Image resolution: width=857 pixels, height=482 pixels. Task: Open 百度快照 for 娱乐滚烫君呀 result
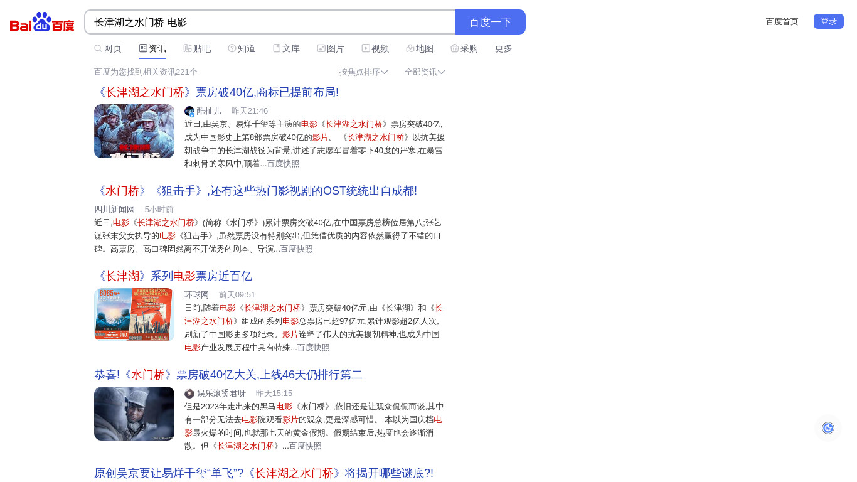[306, 446]
